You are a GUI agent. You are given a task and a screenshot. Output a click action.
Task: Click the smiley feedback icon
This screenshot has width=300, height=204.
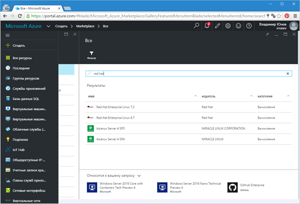pos(238,26)
